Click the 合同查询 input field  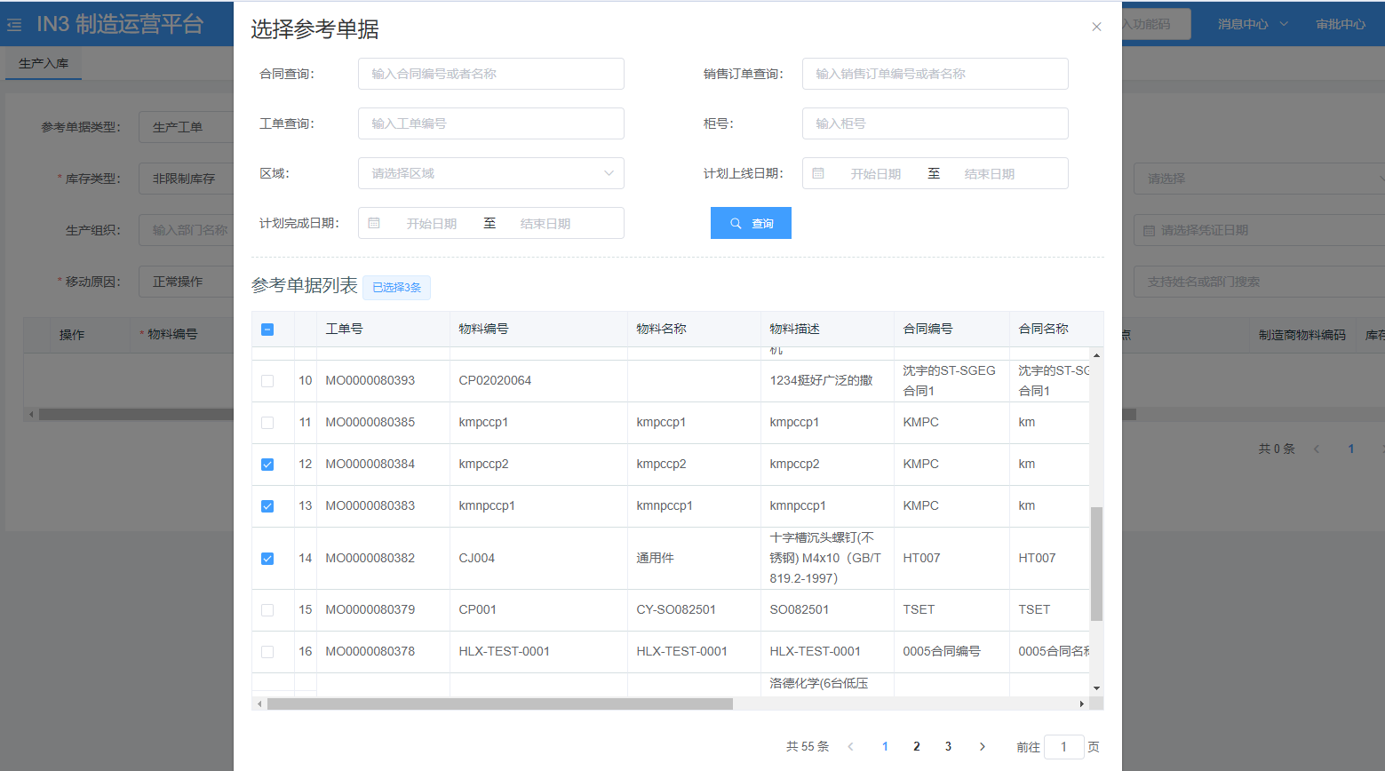[490, 74]
